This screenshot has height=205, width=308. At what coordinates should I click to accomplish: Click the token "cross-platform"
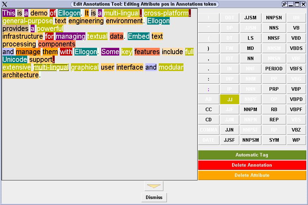tap(166, 13)
